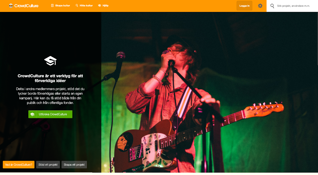Viewport: 318px width, 175px height.
Task: Click the large white graduation cap icon
Action: (x=50, y=61)
